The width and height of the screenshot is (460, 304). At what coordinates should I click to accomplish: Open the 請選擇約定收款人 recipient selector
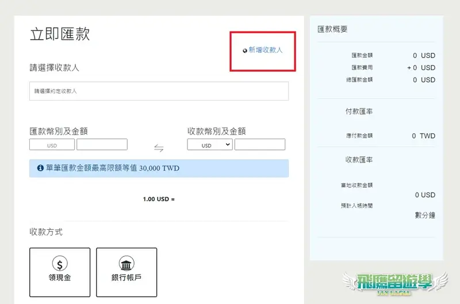tap(159, 91)
